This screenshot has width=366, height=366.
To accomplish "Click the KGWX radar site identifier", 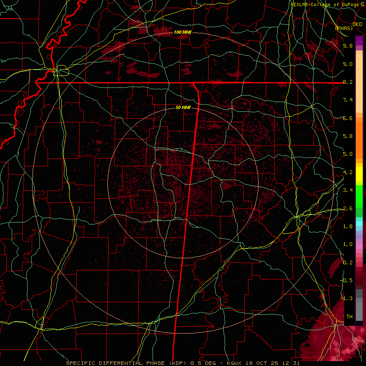I will (x=234, y=363).
